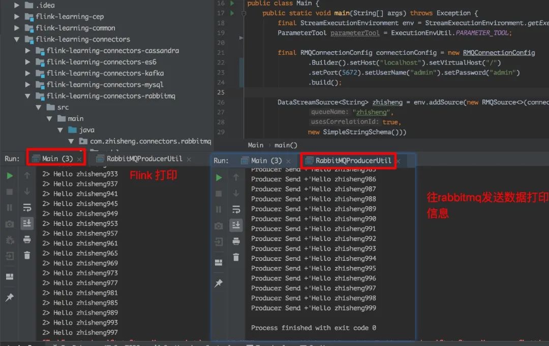The height and width of the screenshot is (346, 549).
Task: Pin the tab in the Hello zhisheng console
Action: click(x=10, y=297)
